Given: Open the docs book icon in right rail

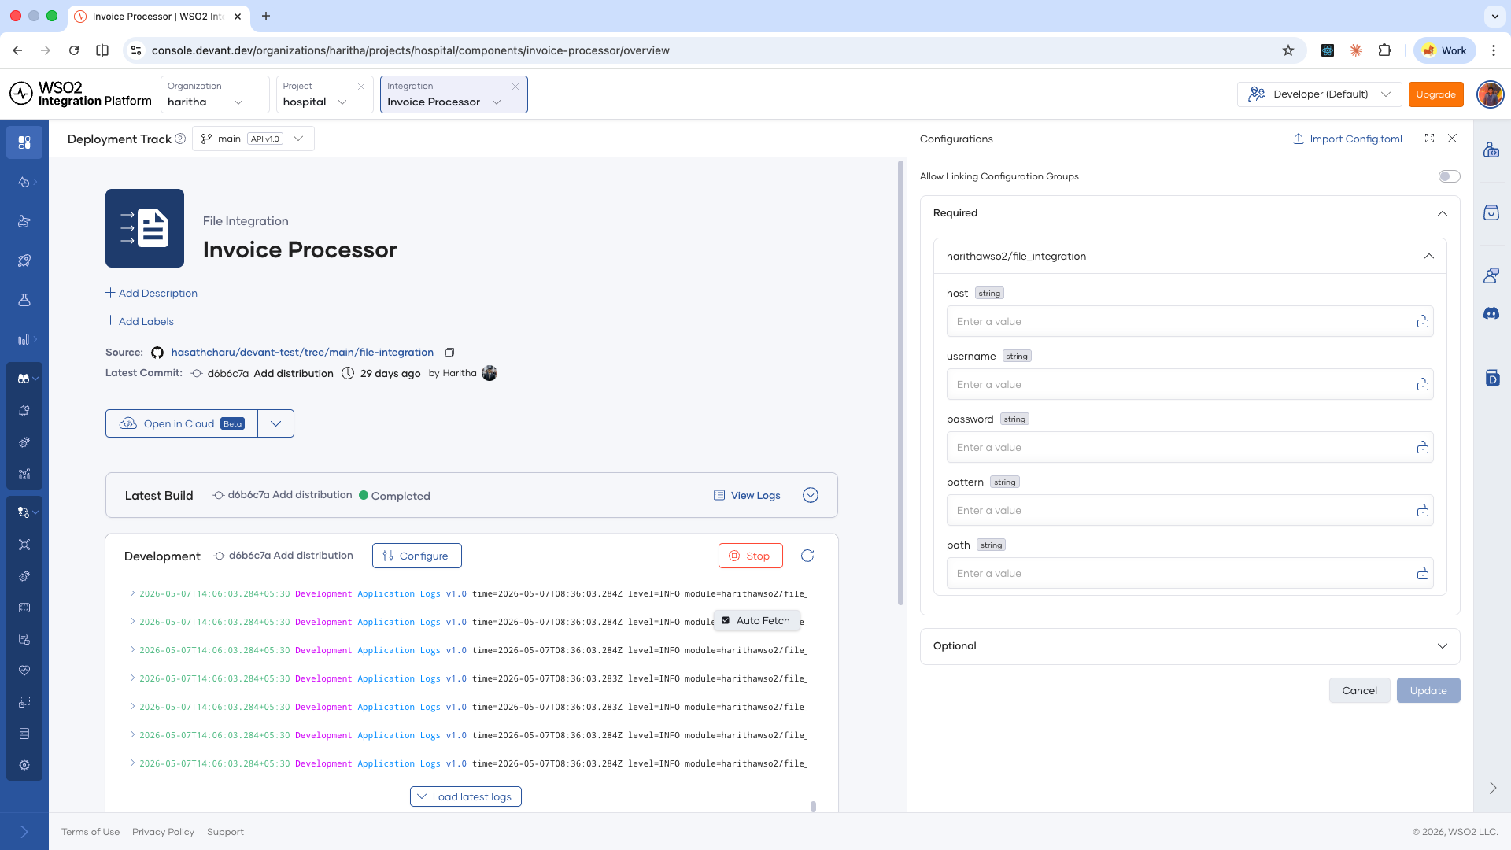Looking at the screenshot, I should pos(1492,378).
